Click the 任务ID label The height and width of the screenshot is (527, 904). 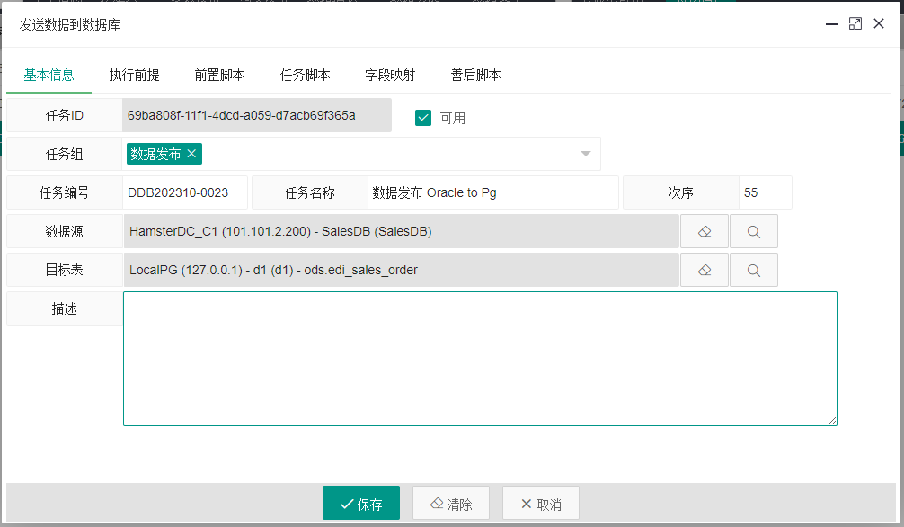(64, 115)
